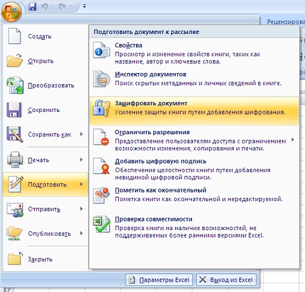This screenshot has height=292, width=305.
Task: Click the Save floppy icon in quick access toolbar
Action: [32, 7]
